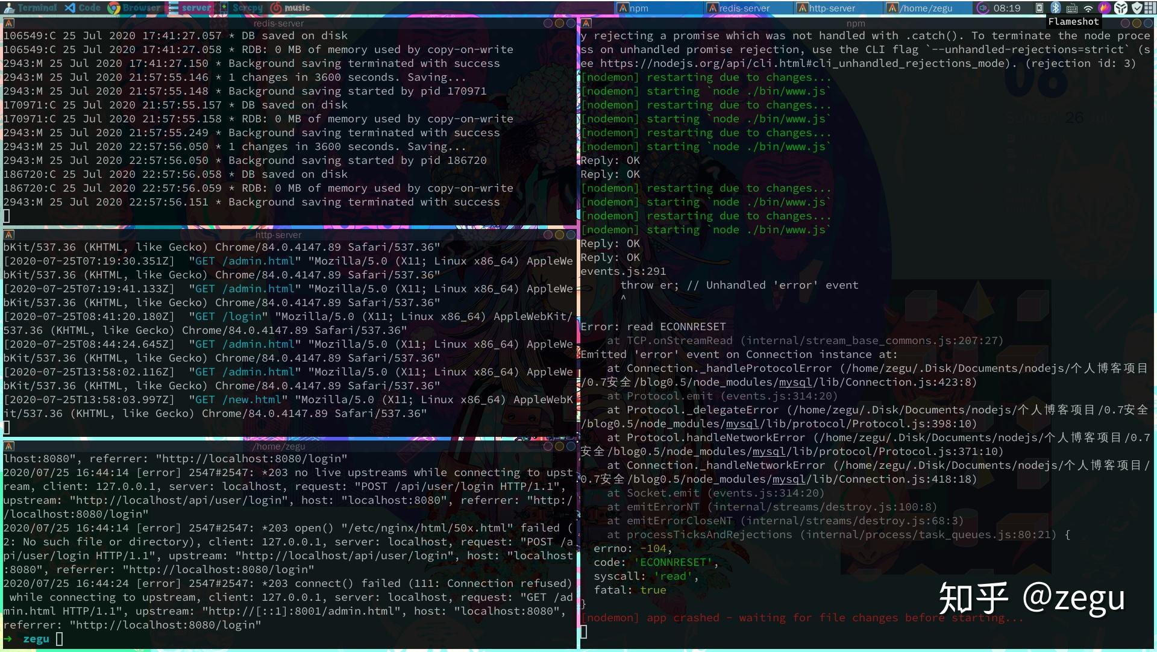Open the Code workspace tag
This screenshot has height=652, width=1157.
pos(83,8)
